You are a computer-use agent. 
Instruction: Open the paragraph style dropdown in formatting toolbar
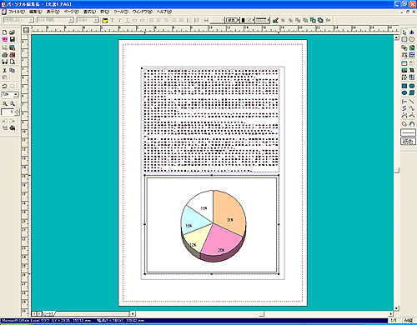32,20
